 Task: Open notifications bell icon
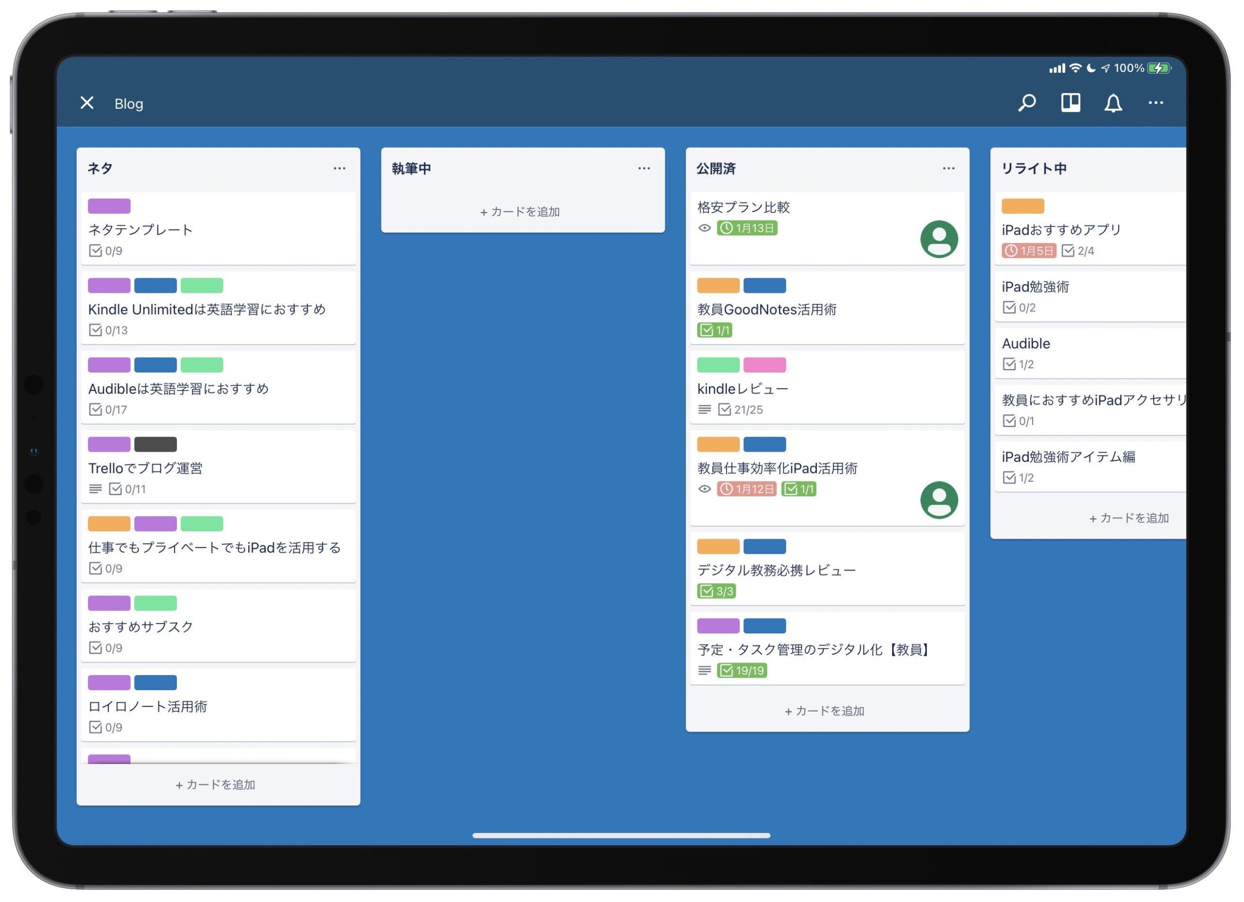[x=1113, y=102]
